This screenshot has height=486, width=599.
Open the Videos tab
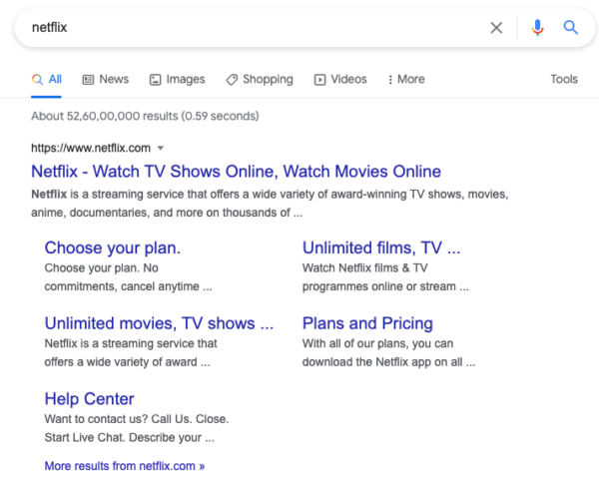click(340, 80)
